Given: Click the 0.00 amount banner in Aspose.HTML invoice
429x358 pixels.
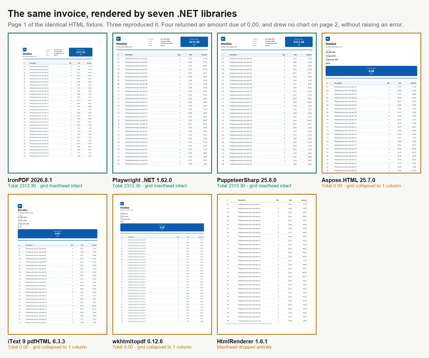Looking at the screenshot, I should (x=371, y=71).
